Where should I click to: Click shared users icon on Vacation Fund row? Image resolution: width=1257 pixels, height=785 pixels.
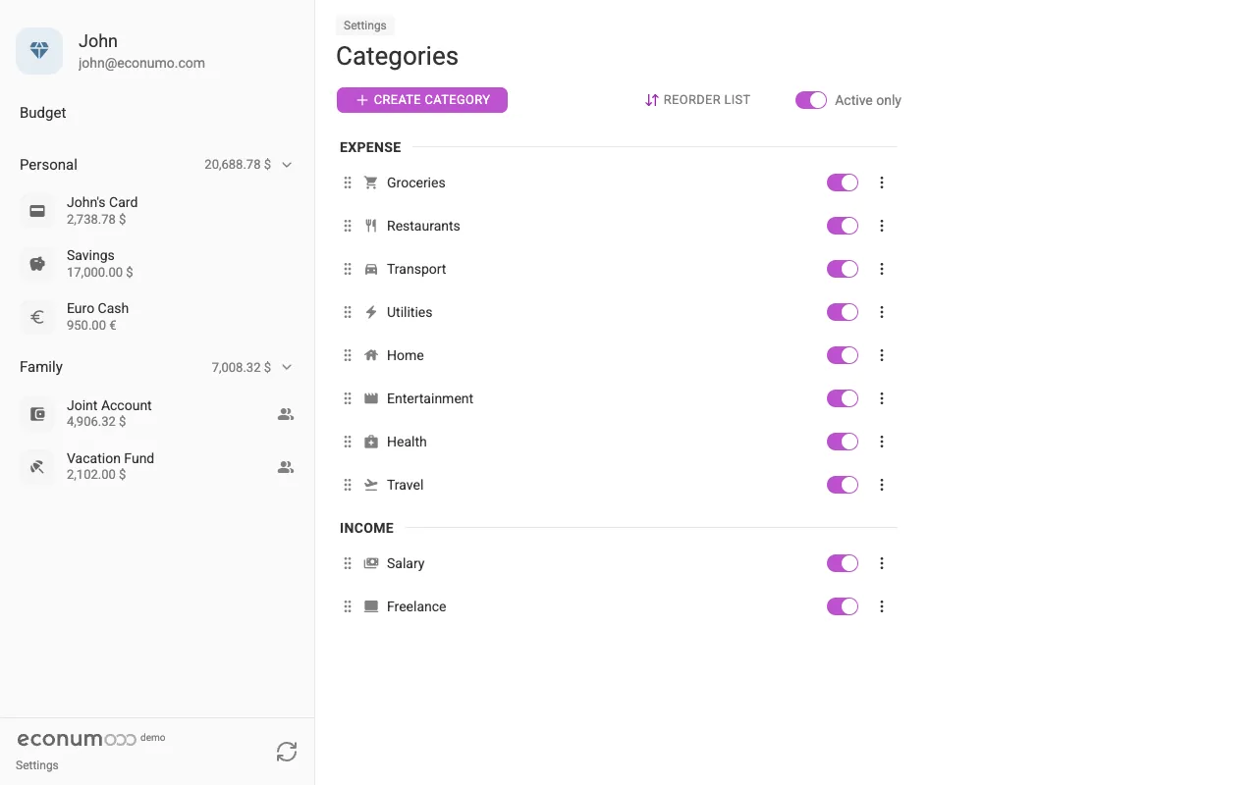tap(286, 467)
